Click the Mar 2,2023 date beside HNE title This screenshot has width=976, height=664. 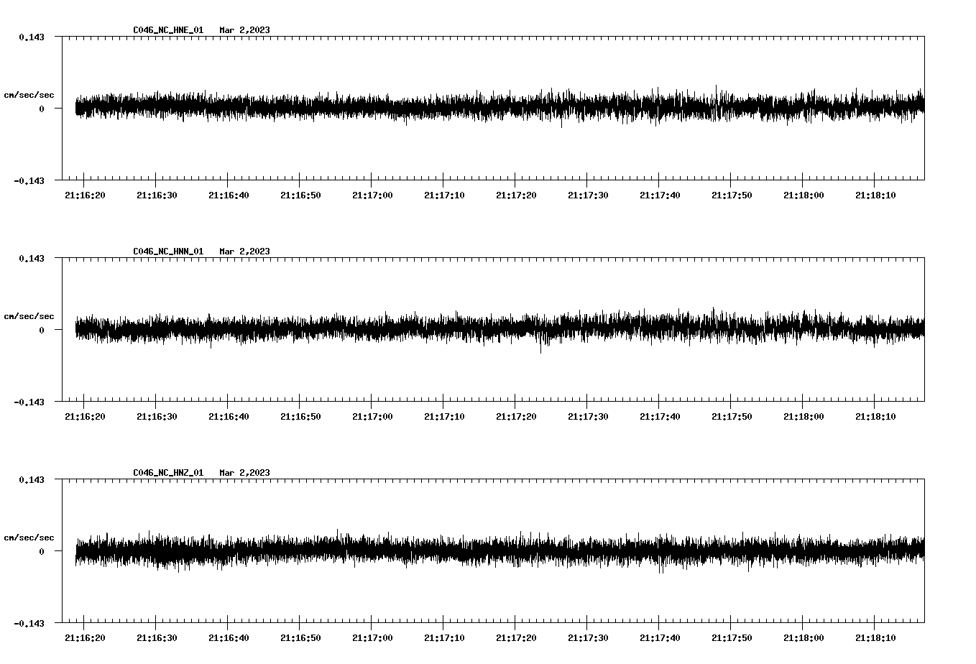(245, 30)
